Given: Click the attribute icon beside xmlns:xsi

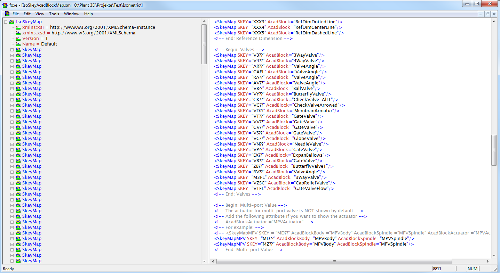Looking at the screenshot, I should click(x=18, y=27).
